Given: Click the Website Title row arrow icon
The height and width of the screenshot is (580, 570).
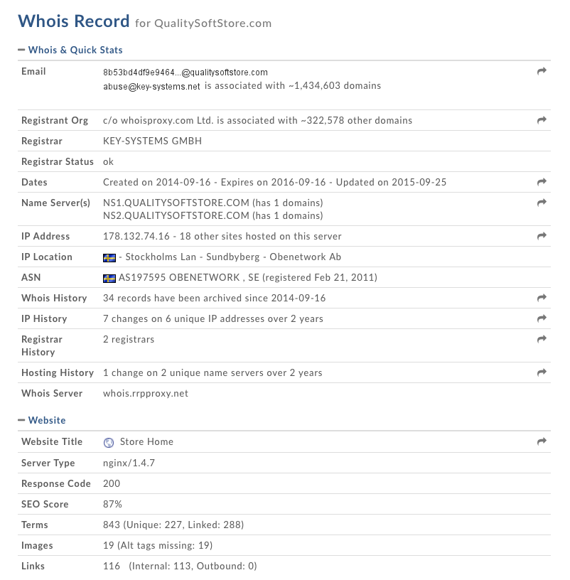Looking at the screenshot, I should coord(542,442).
